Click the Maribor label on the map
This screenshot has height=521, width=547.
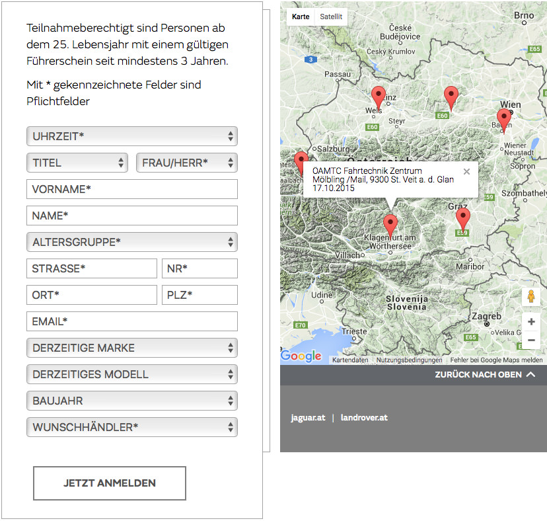coord(470,267)
